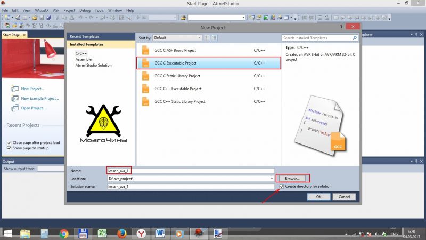Open the Project menu
The height and width of the screenshot is (240, 426).
(x=69, y=10)
